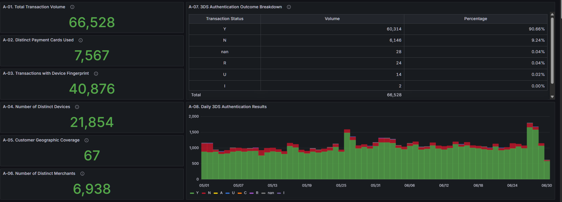Toggle the Y series in chart legend
The image size is (562, 202).
(x=197, y=193)
